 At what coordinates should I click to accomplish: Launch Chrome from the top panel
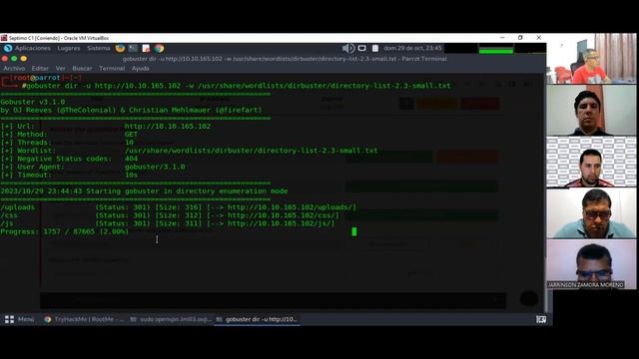coord(159,48)
